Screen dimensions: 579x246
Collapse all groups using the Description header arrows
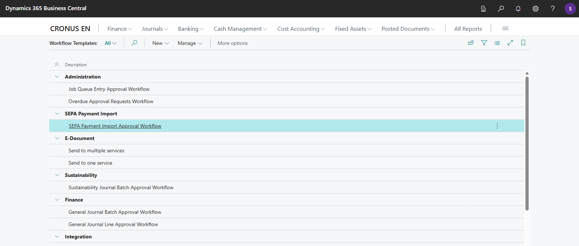57,64
